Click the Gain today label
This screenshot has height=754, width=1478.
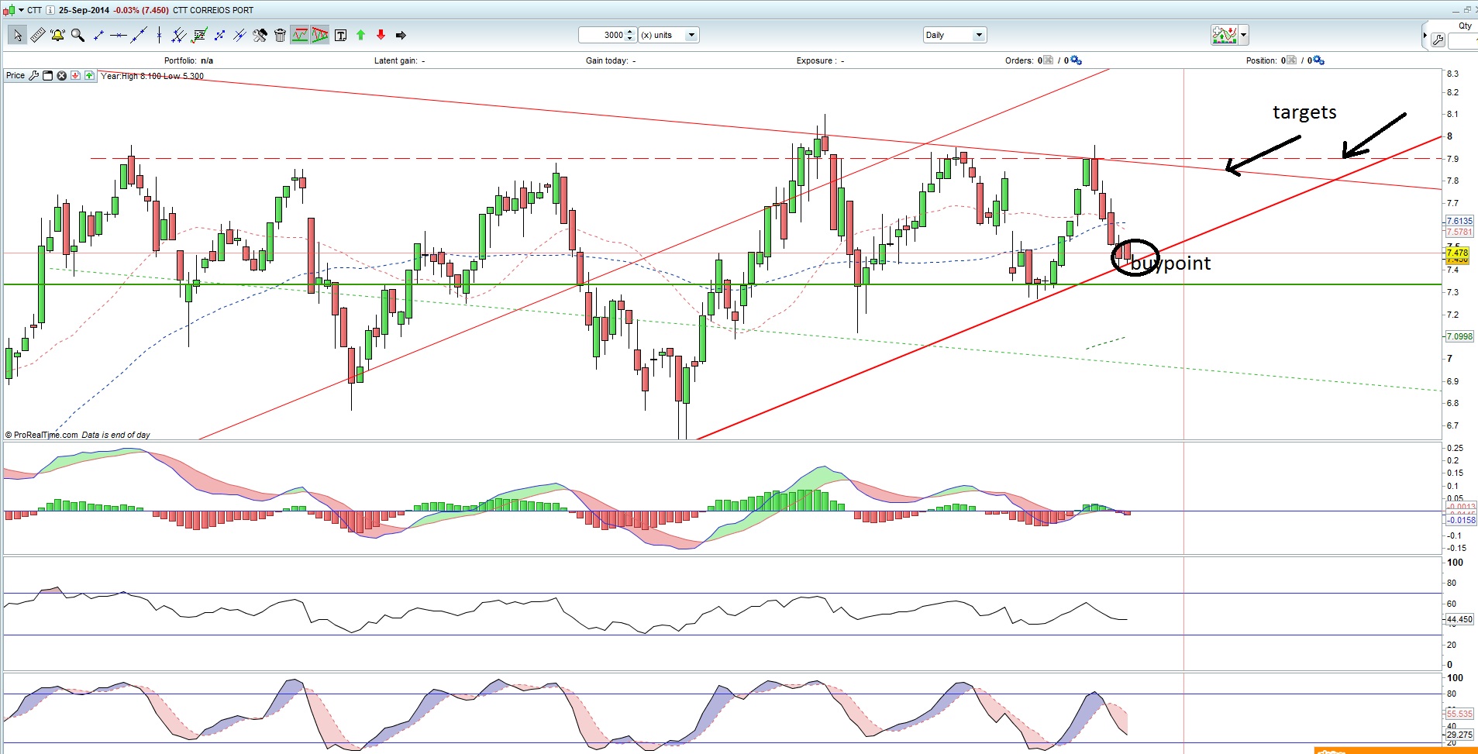click(x=611, y=60)
